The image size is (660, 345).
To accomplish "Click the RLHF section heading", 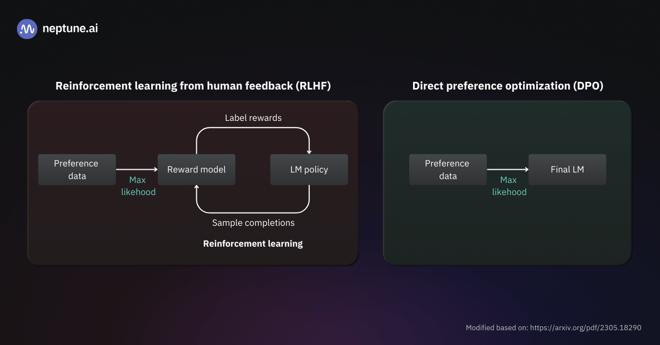I will pyautogui.click(x=193, y=86).
